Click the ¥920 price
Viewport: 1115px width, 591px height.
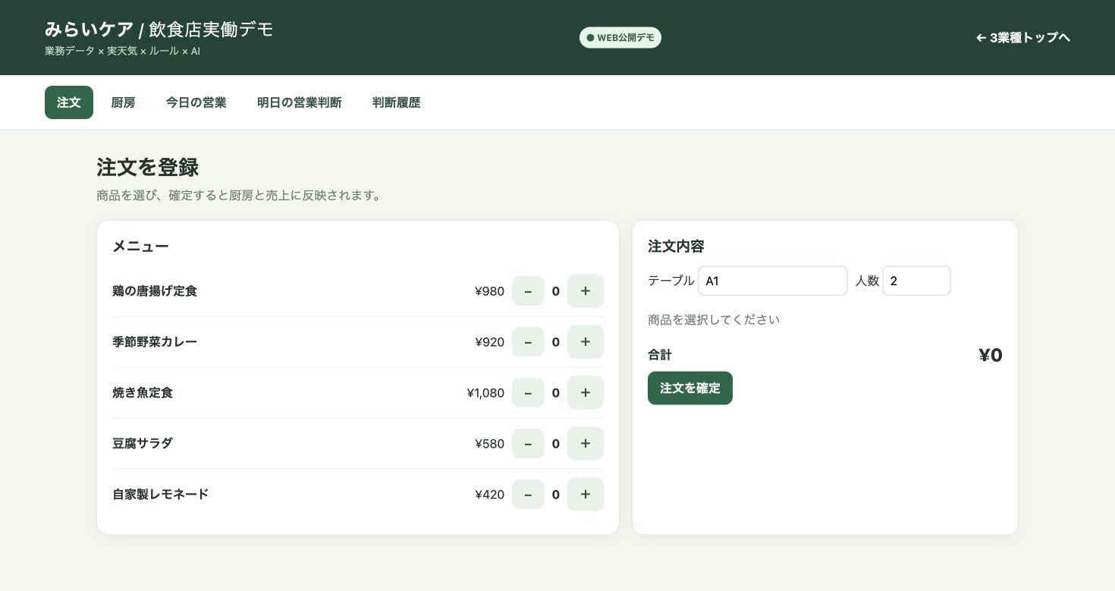(490, 342)
